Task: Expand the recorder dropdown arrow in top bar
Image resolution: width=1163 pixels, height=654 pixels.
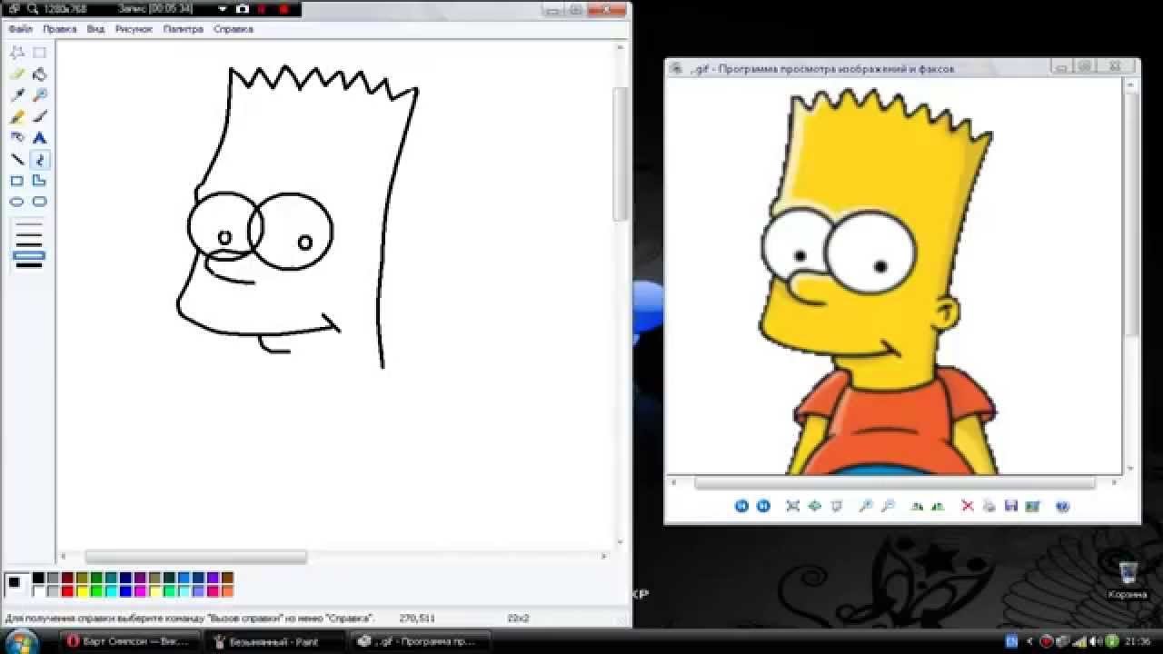Action: 223,9
